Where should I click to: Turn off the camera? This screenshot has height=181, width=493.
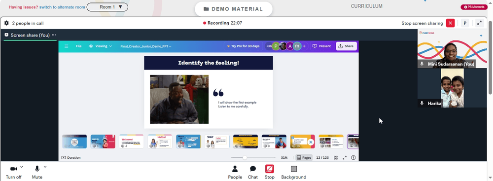coord(13,172)
